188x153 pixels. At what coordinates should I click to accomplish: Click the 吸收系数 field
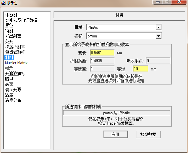[x=158, y=61]
